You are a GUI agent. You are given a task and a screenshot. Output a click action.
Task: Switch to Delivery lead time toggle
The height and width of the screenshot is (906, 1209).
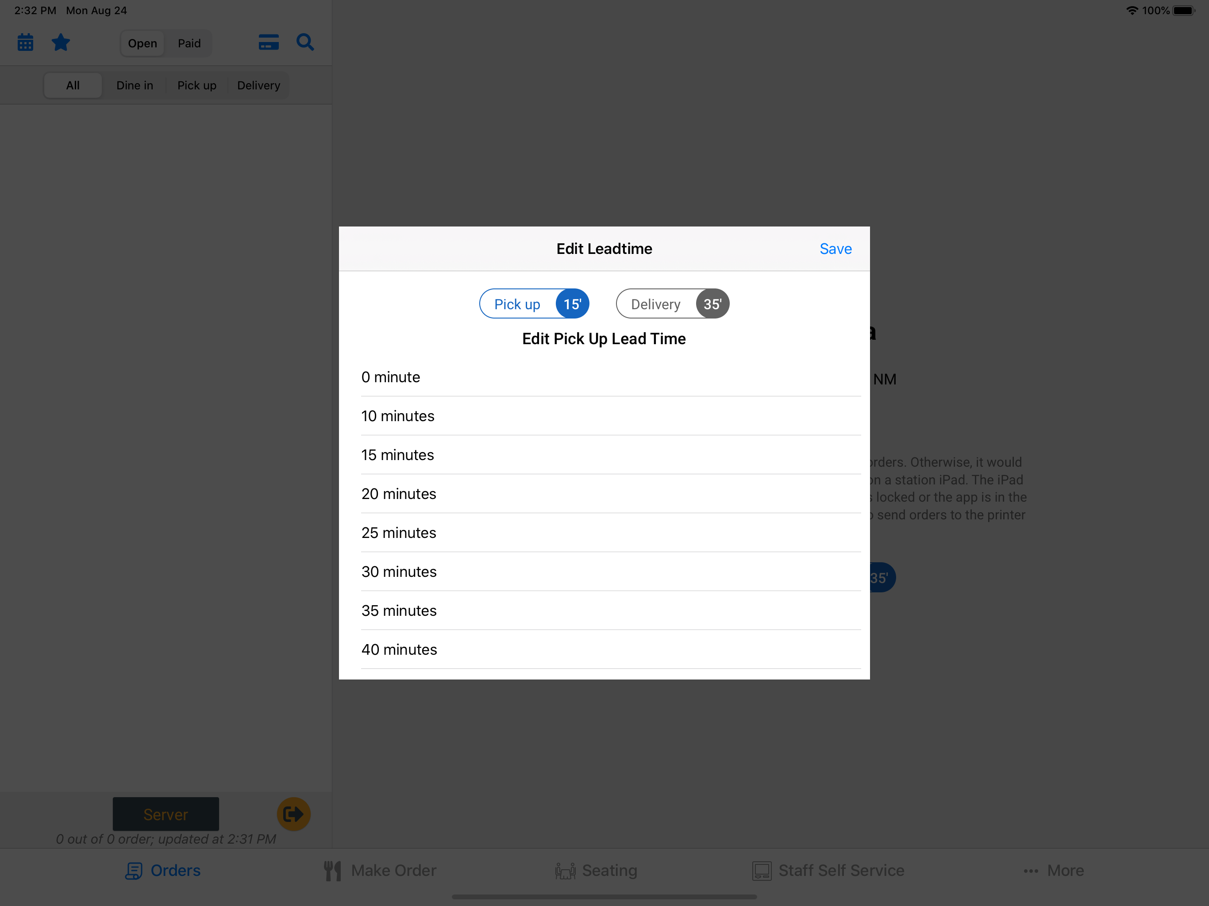pos(672,304)
